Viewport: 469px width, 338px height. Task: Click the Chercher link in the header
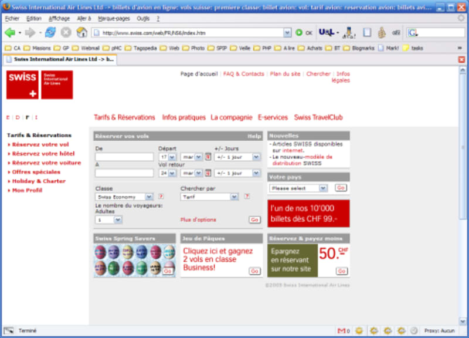(x=318, y=74)
